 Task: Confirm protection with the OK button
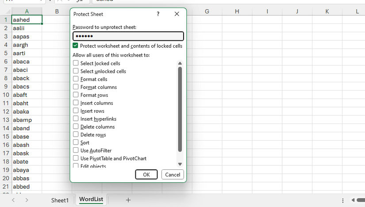pyautogui.click(x=146, y=175)
